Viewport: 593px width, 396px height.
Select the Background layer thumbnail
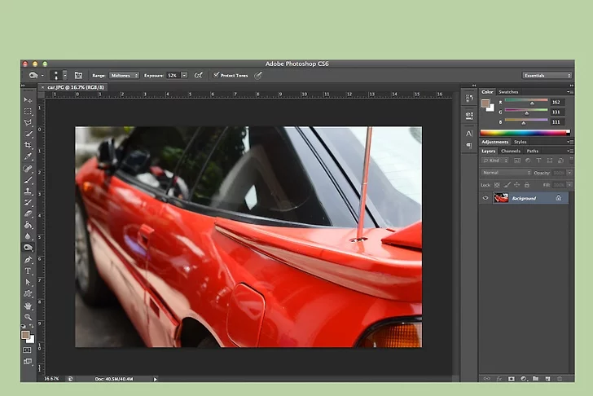501,198
